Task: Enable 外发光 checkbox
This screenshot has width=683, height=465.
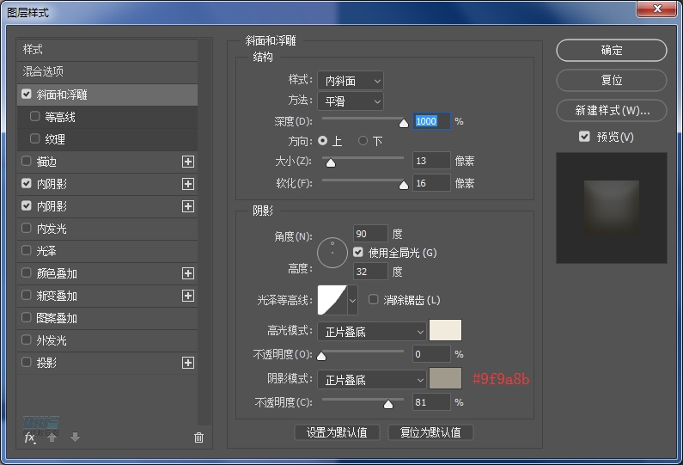Action: click(27, 340)
